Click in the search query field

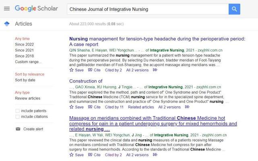[x=148, y=9]
